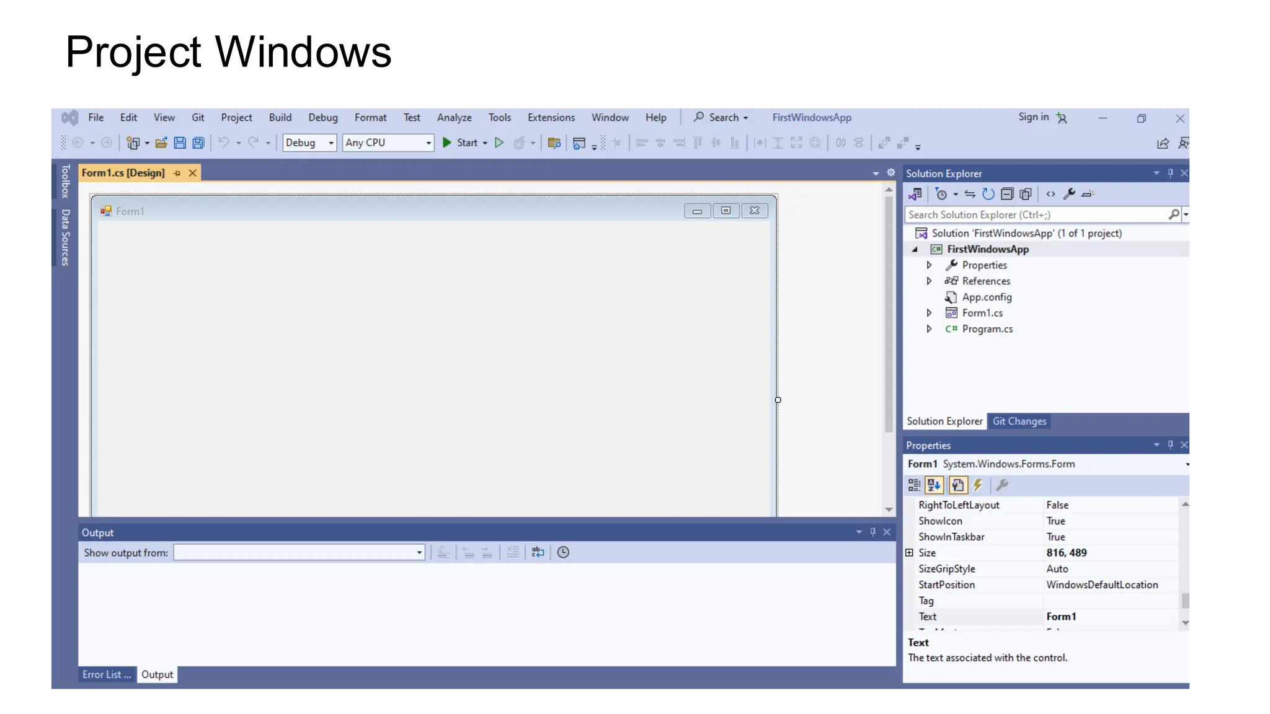
Task: Expand the Properties node in Solution Explorer
Action: (x=929, y=265)
